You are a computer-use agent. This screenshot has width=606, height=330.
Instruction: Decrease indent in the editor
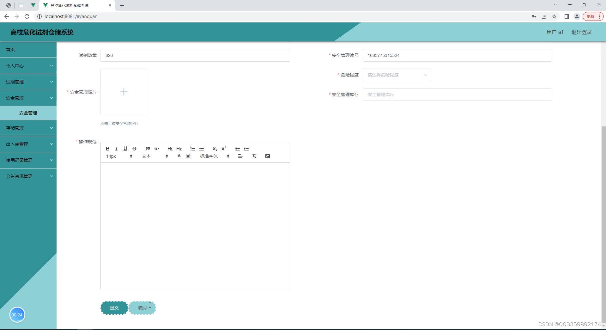pos(238,149)
